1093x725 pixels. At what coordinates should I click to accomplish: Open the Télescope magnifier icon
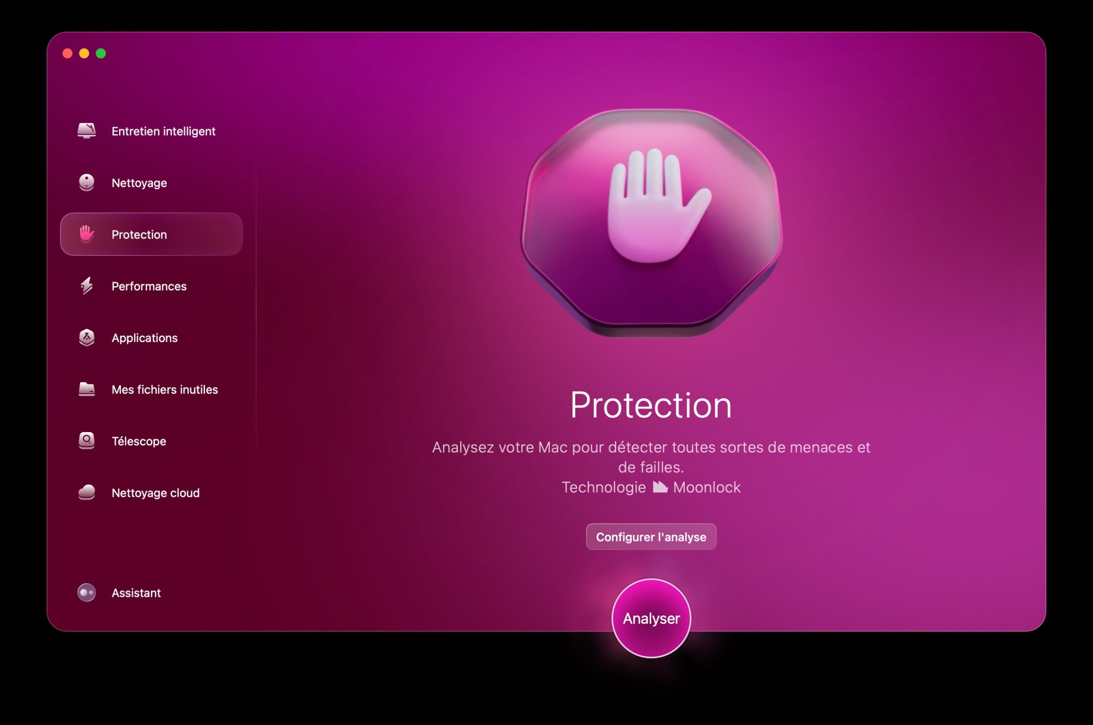tap(87, 441)
